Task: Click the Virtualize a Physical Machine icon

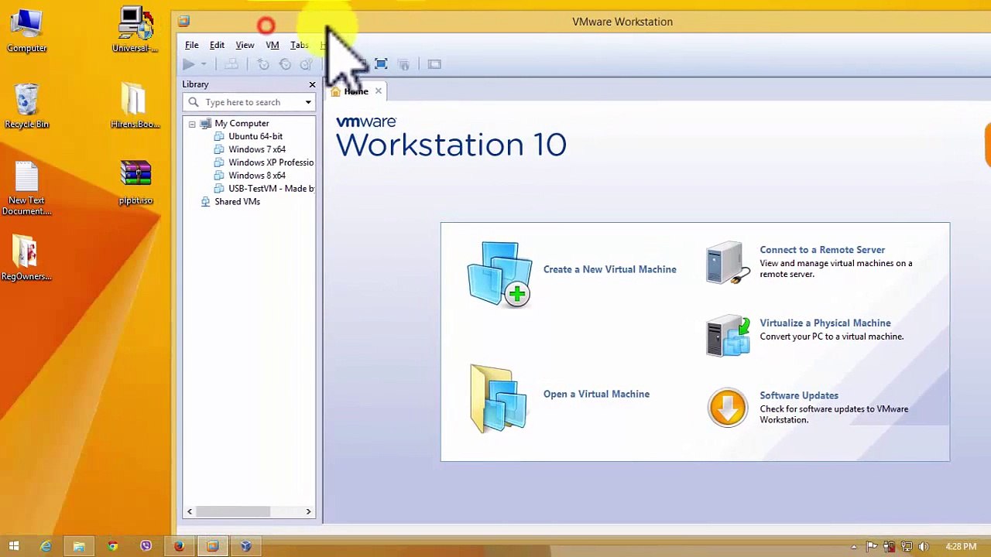Action: click(728, 336)
